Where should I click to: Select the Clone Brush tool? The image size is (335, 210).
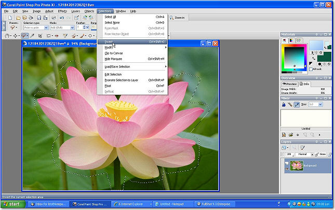74,36
